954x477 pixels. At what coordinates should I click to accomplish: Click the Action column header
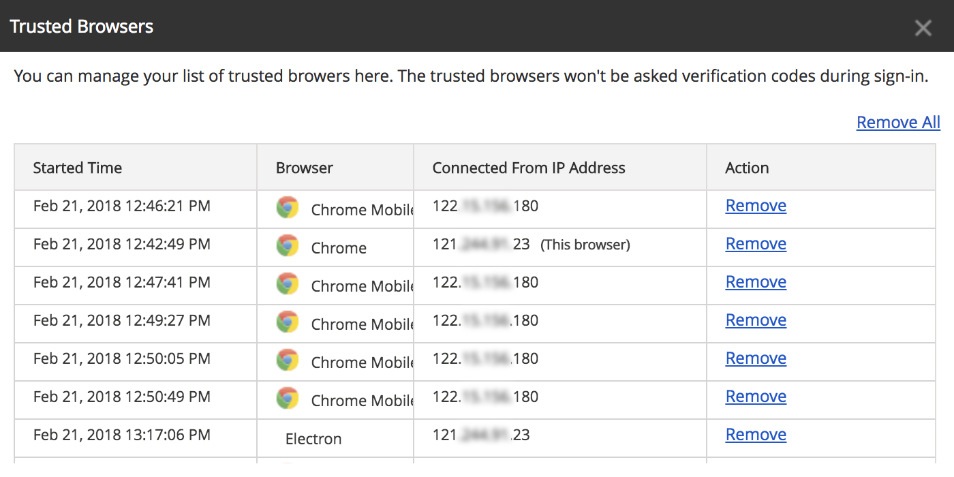click(747, 168)
